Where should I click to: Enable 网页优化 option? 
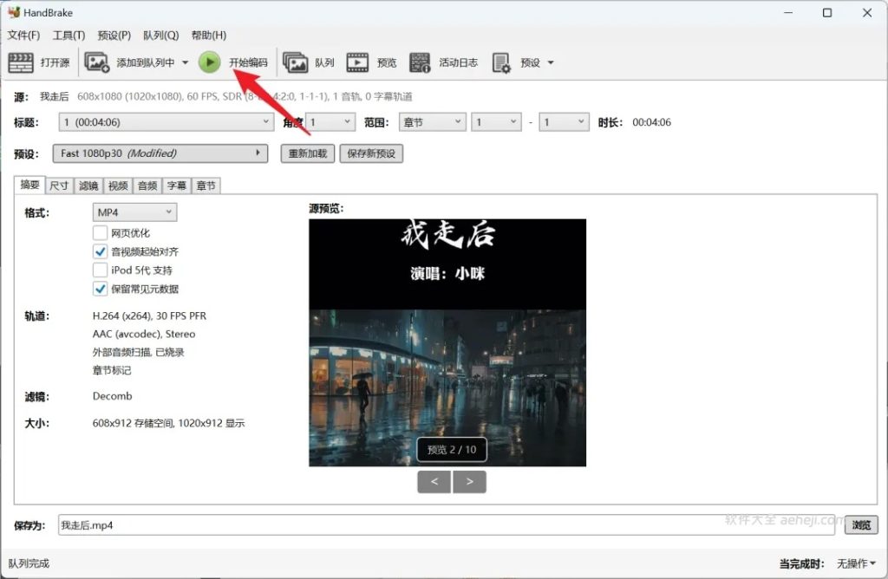[x=101, y=232]
